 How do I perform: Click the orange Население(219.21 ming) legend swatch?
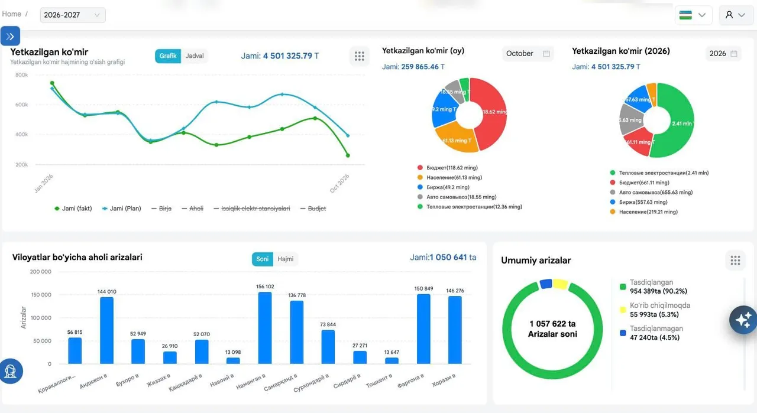(x=612, y=212)
